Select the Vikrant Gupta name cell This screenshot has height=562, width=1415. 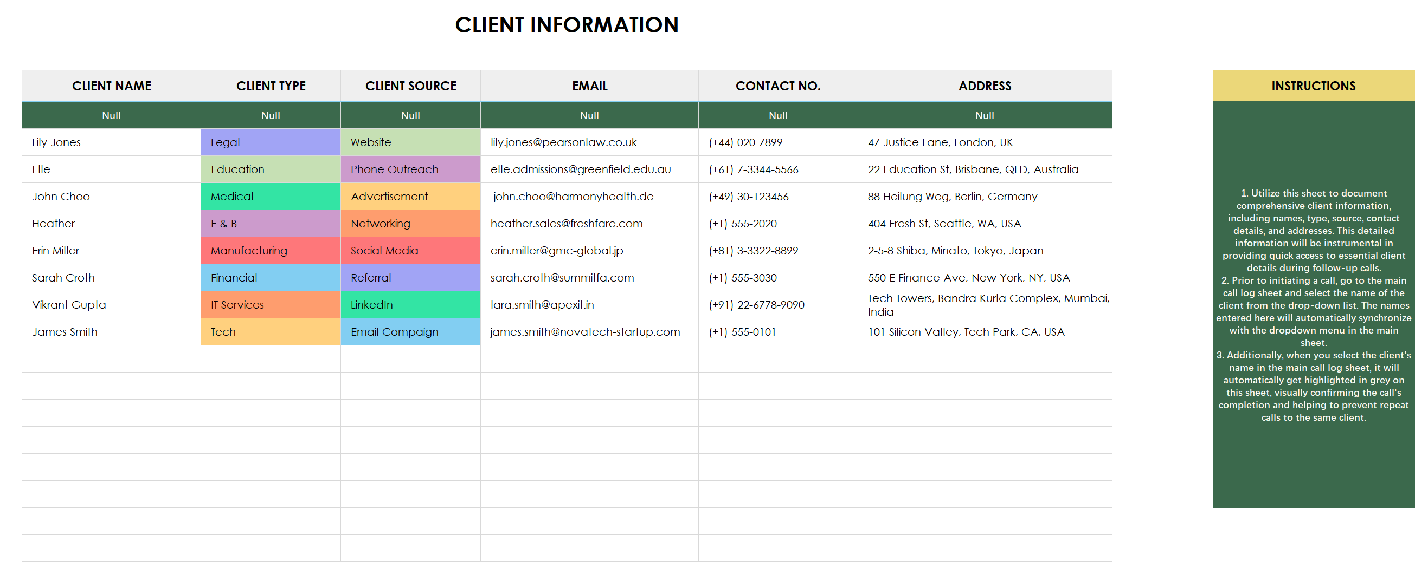tap(112, 305)
